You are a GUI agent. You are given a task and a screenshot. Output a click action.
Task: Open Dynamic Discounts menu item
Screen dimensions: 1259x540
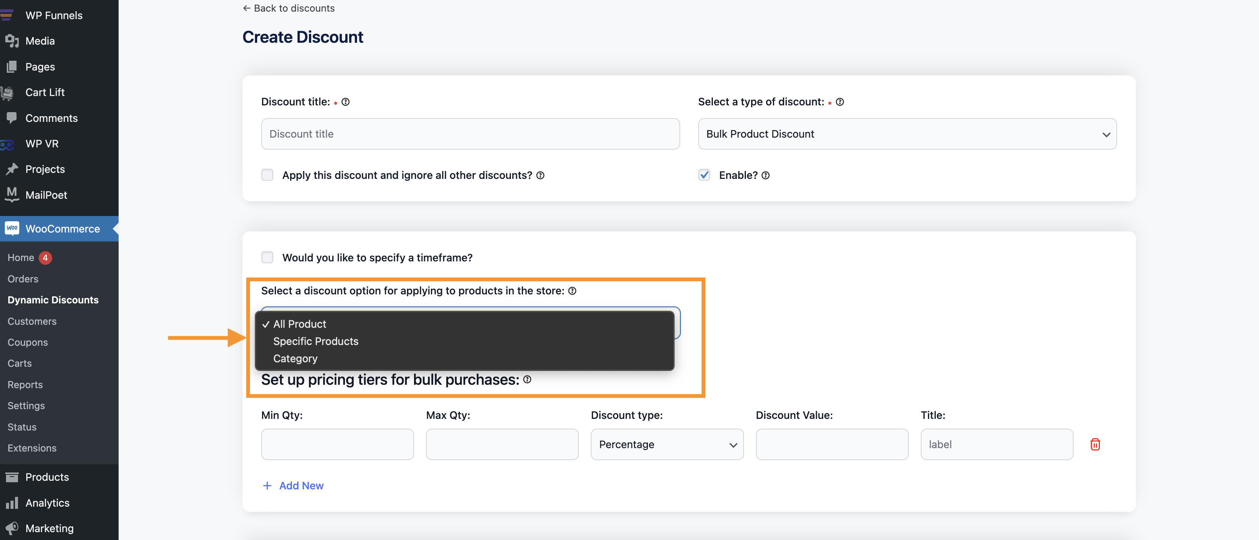(x=52, y=300)
